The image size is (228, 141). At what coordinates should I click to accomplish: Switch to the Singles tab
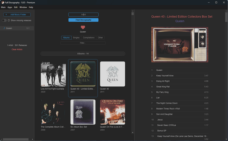coord(76,37)
